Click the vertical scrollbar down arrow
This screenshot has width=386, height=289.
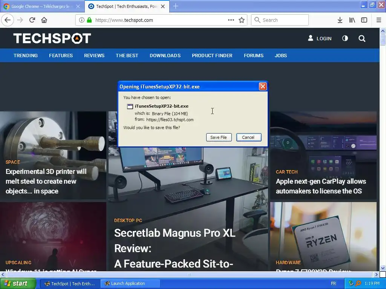pyautogui.click(x=383, y=268)
